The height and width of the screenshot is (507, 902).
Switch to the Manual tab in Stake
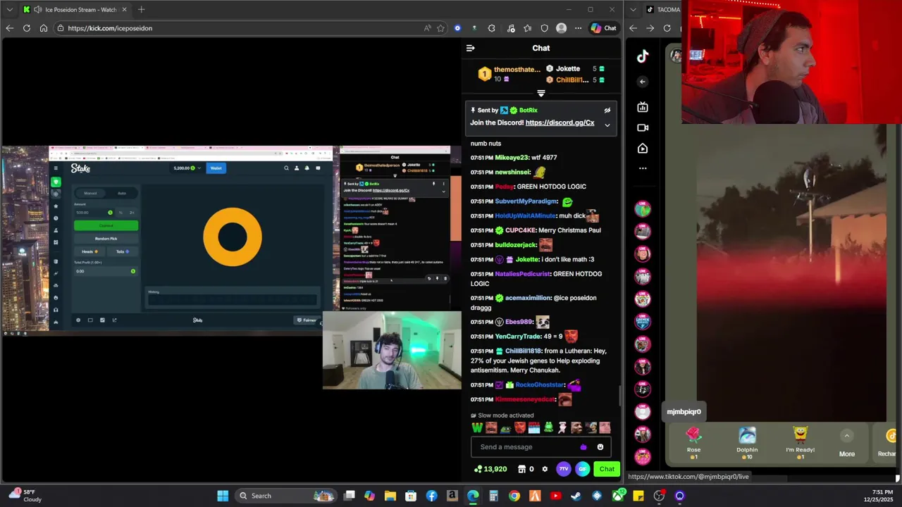click(90, 193)
